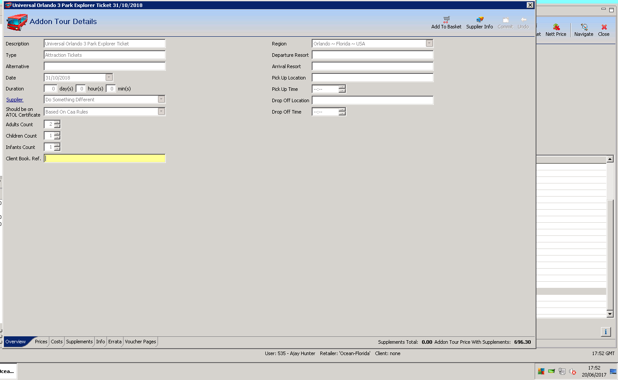Viewport: 618px width, 380px height.
Task: Click the background list scrollbar up arrow
Action: tap(610, 159)
